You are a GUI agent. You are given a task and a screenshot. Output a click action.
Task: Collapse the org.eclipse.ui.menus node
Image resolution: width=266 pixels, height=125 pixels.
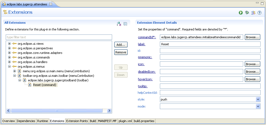(9, 67)
